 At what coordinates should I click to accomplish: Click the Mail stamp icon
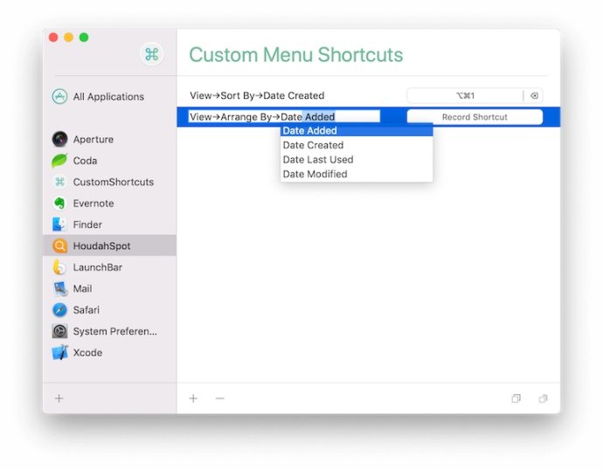59,288
